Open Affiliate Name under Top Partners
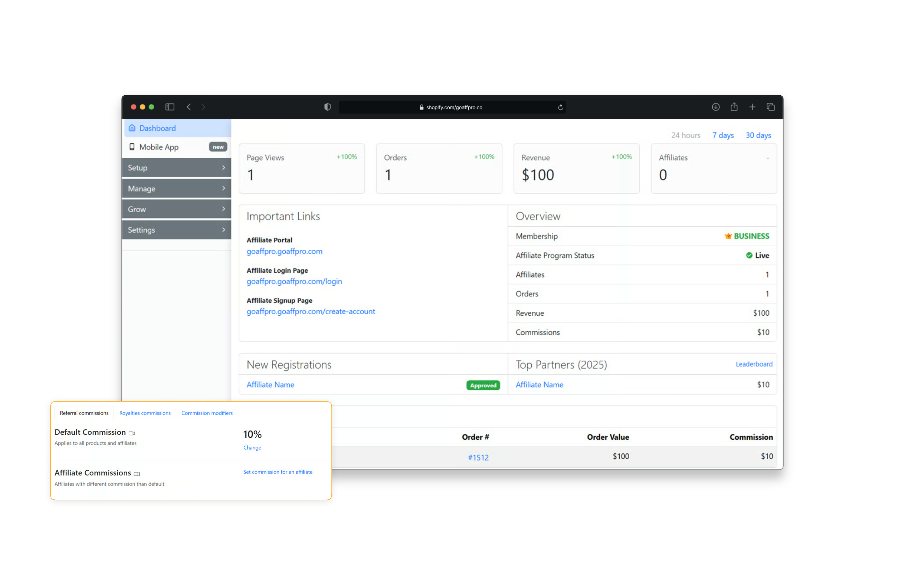 coord(539,385)
